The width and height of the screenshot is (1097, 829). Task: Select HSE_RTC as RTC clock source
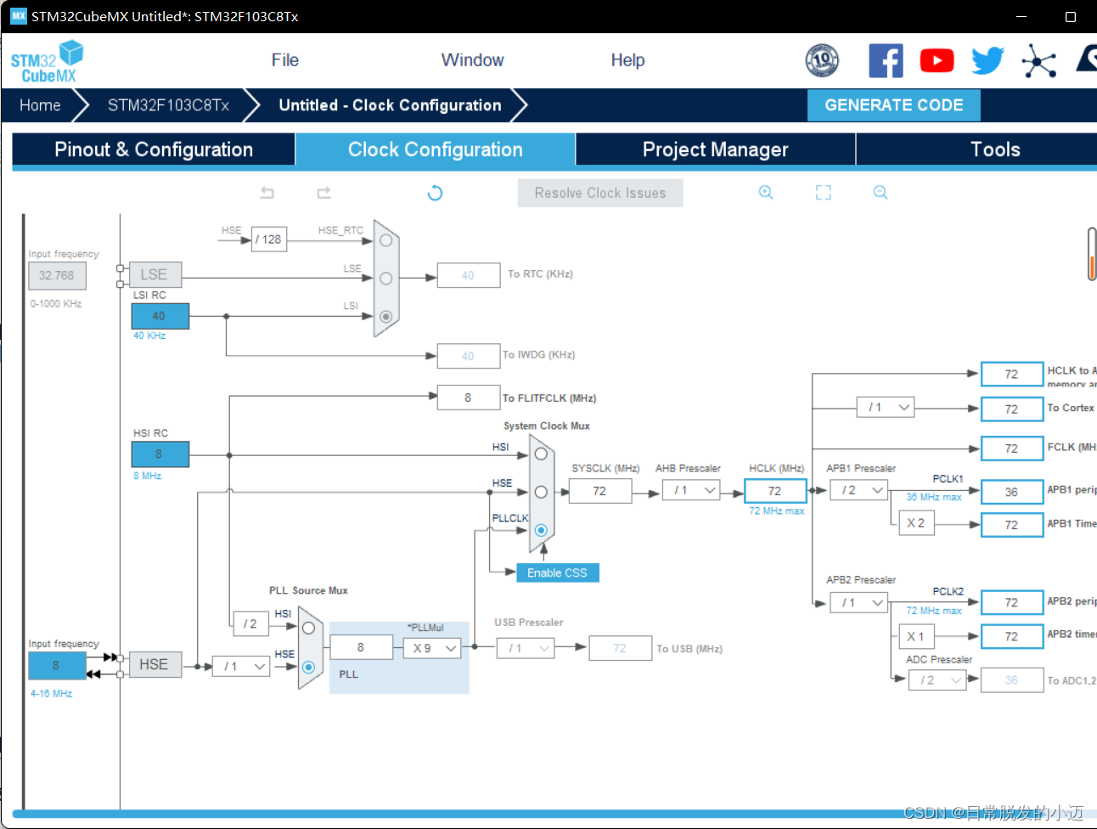point(385,240)
